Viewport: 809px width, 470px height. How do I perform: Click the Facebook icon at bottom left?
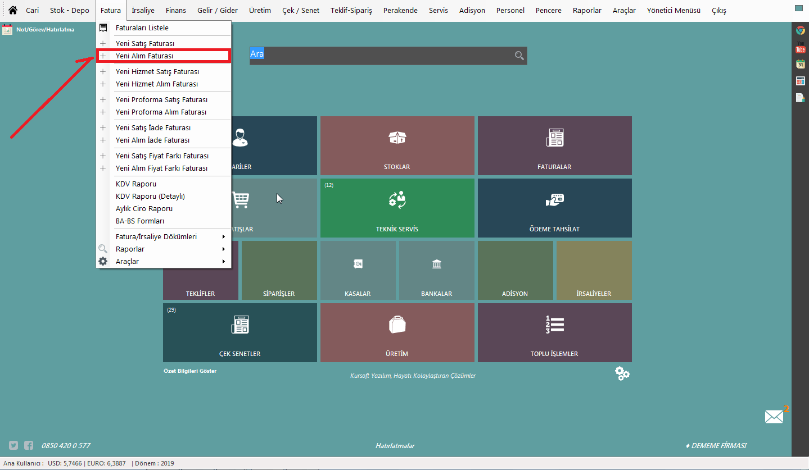[29, 445]
